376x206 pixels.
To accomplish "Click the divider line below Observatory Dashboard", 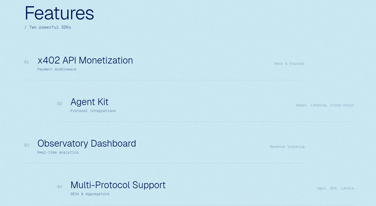I will [x=164, y=163].
